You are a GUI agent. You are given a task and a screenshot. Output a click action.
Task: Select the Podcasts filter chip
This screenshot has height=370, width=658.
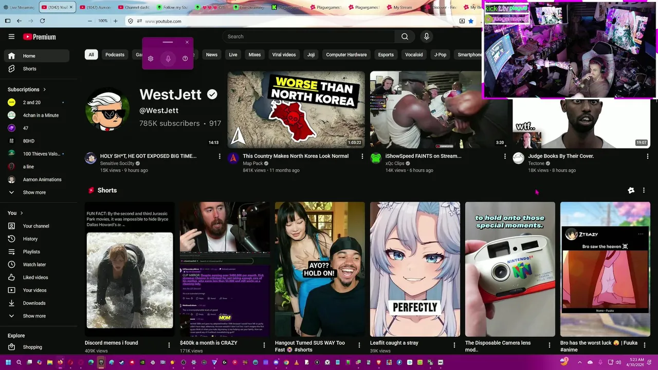115,54
